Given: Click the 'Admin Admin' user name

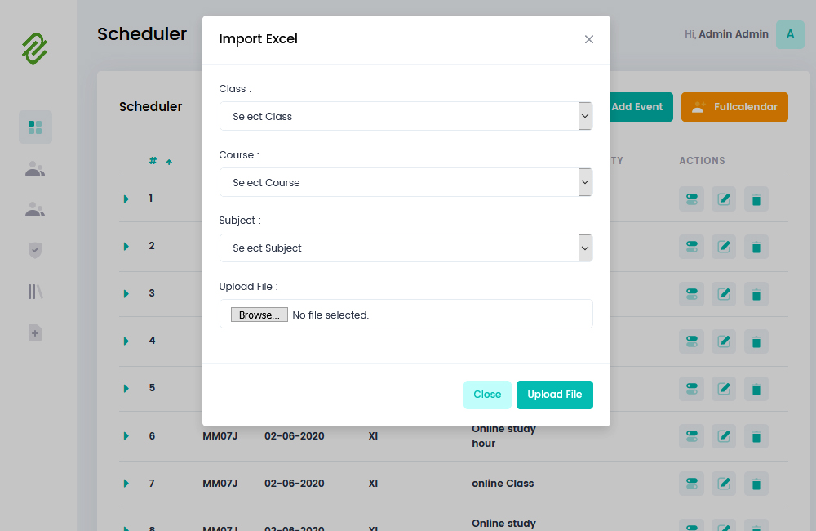Looking at the screenshot, I should 734,34.
